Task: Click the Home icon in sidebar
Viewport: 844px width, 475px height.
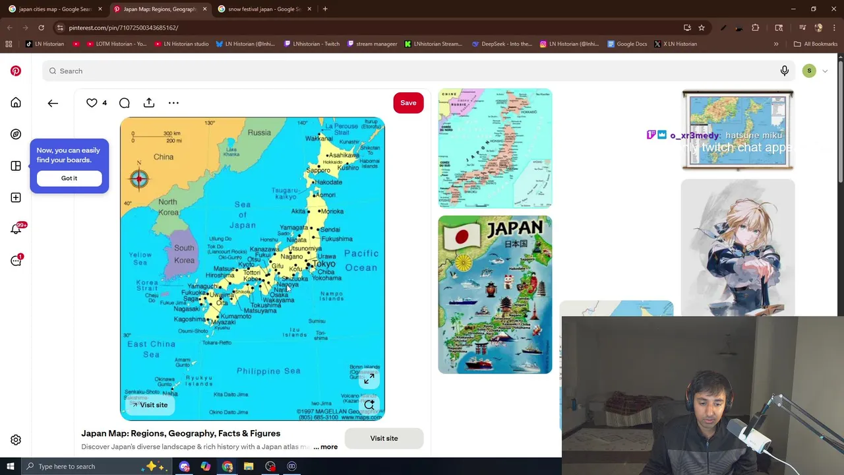Action: tap(16, 103)
